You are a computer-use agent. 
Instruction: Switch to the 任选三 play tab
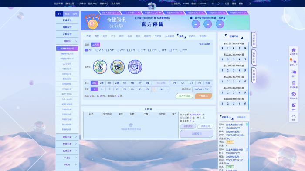tap(192, 36)
